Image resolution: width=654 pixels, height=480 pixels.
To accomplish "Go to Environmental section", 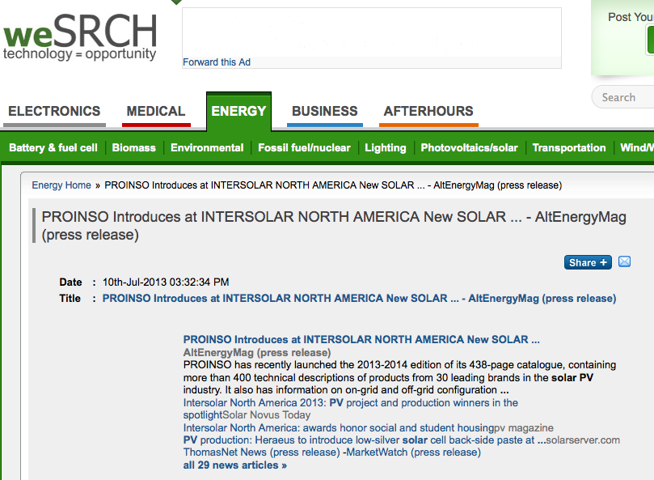I will pyautogui.click(x=207, y=148).
